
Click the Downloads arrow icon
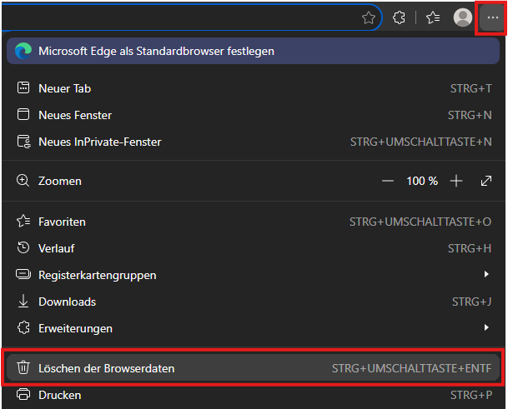coord(23,301)
